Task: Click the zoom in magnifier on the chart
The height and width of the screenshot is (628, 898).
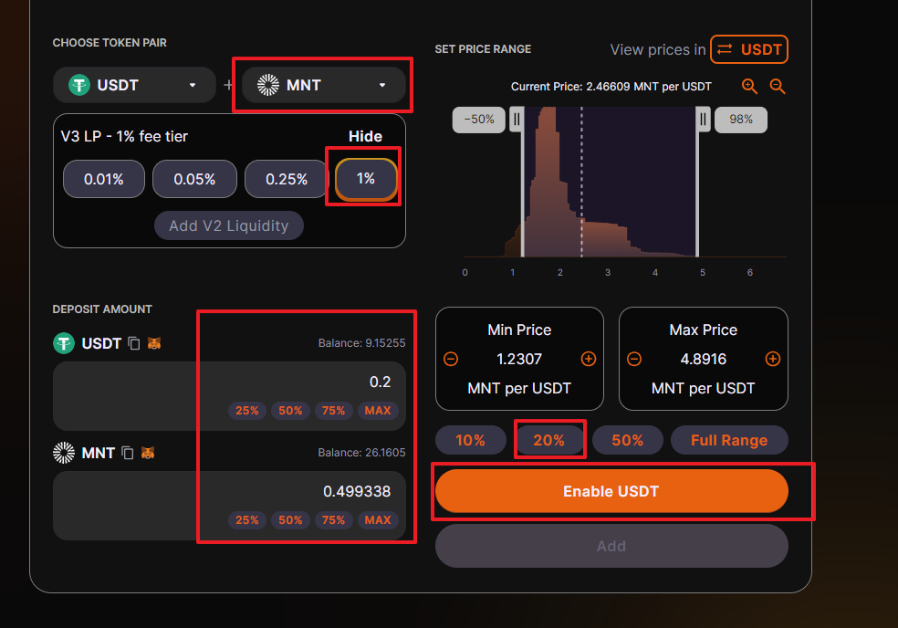Action: click(x=749, y=86)
